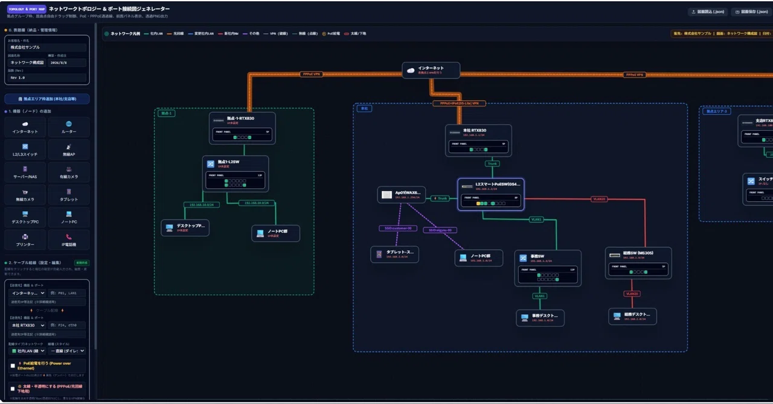Click the 図面名称 field ネットワーク構成図

pos(27,62)
